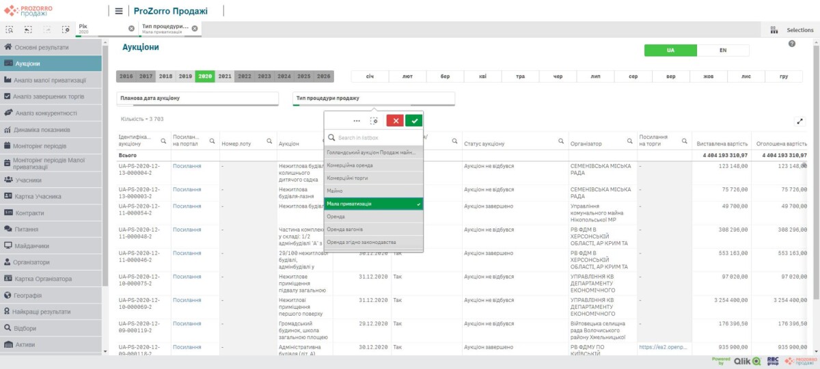The height and width of the screenshot is (369, 820).
Task: Open the hamburger navigation menu
Action: [x=119, y=11]
